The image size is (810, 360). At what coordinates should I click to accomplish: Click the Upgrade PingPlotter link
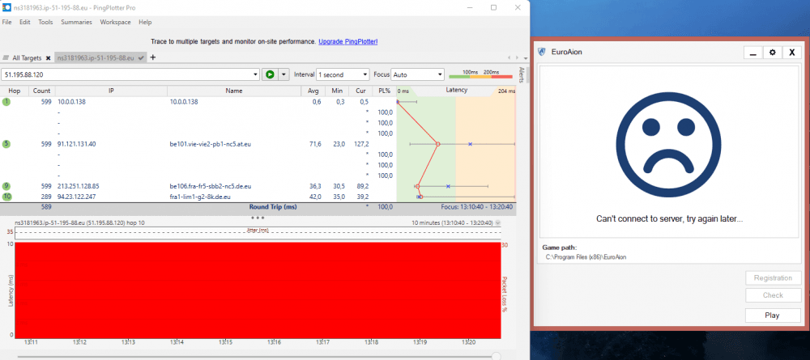(x=347, y=40)
